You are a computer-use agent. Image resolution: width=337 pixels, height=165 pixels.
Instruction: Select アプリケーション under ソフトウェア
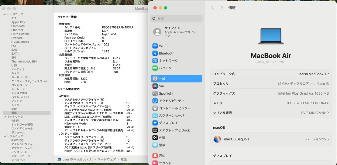(x=22, y=148)
